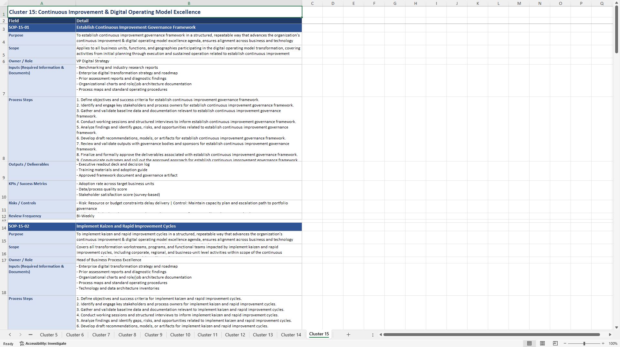Select row 8 header
Screen dimensions: 620x347
[x=4, y=129]
